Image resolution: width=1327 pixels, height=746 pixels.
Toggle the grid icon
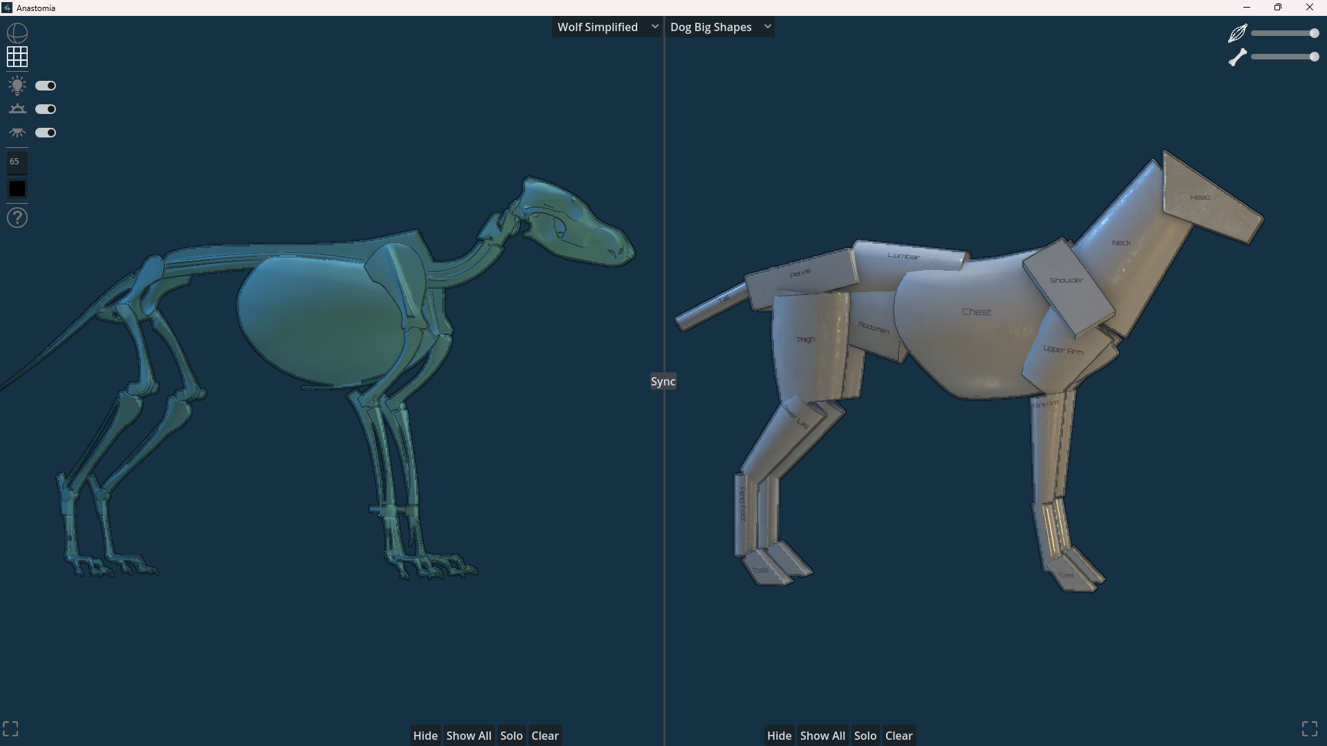(17, 57)
